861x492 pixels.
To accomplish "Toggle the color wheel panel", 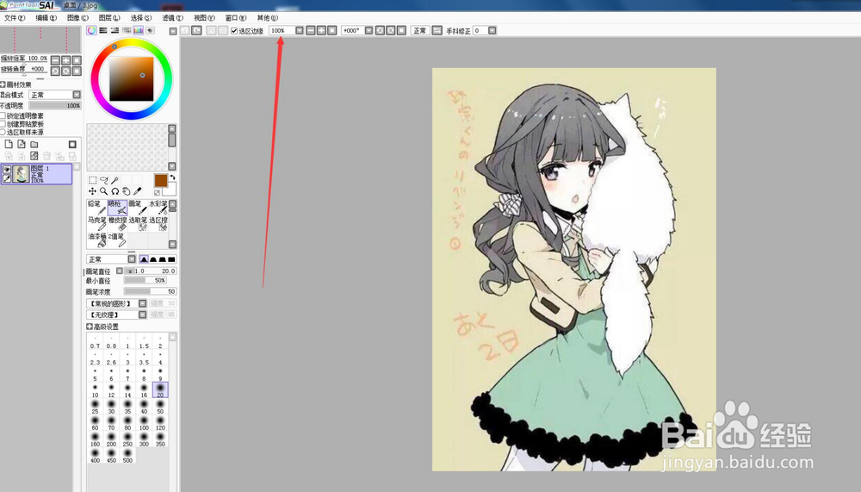I will 92,30.
